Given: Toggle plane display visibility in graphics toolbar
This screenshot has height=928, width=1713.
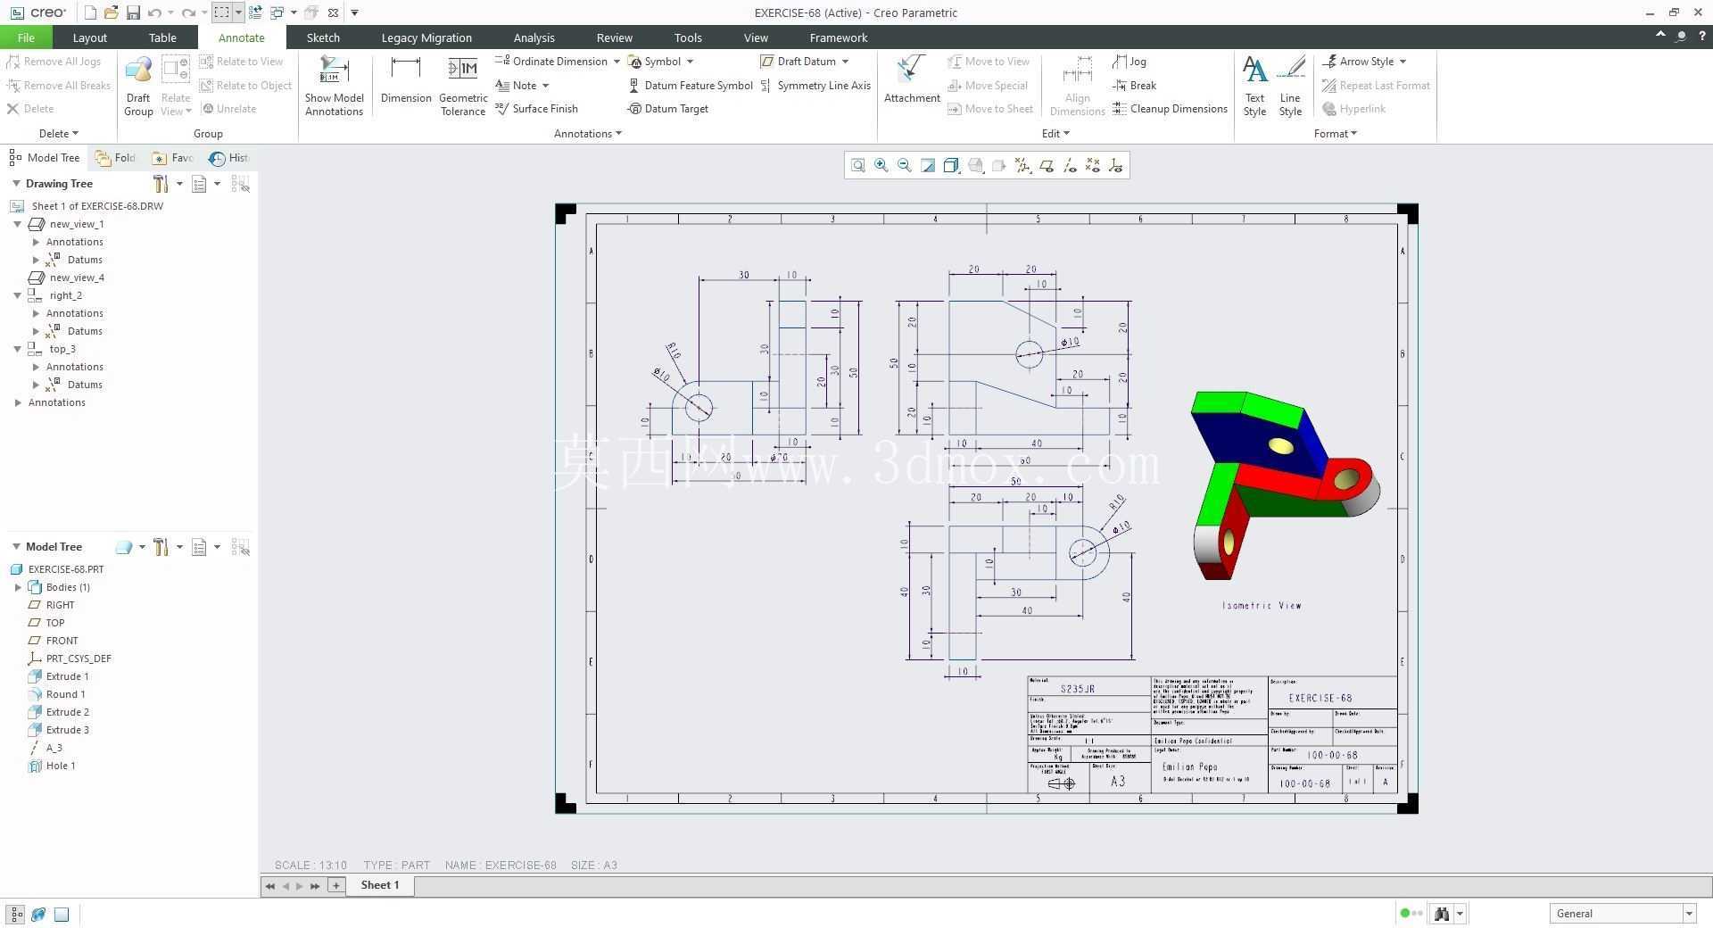Looking at the screenshot, I should click(1046, 165).
